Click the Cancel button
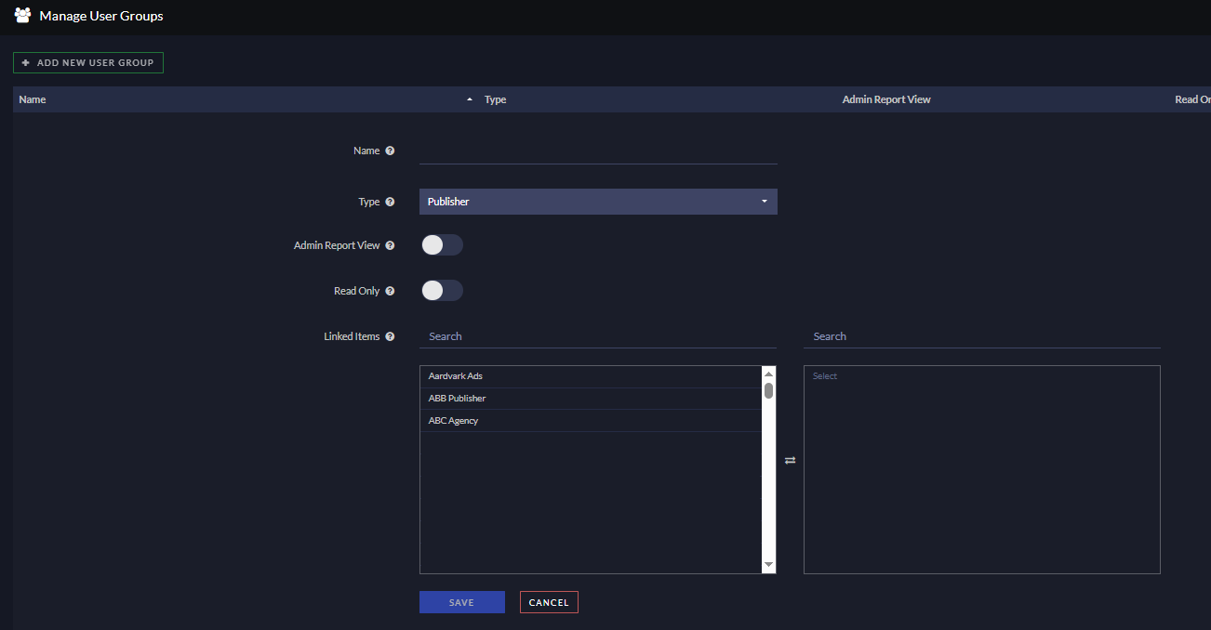Viewport: 1211px width, 630px height. (549, 602)
